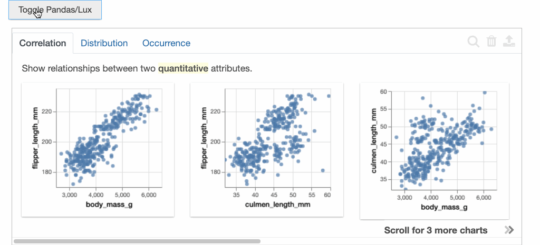
Task: Click the trash delete icon
Action: pos(491,42)
